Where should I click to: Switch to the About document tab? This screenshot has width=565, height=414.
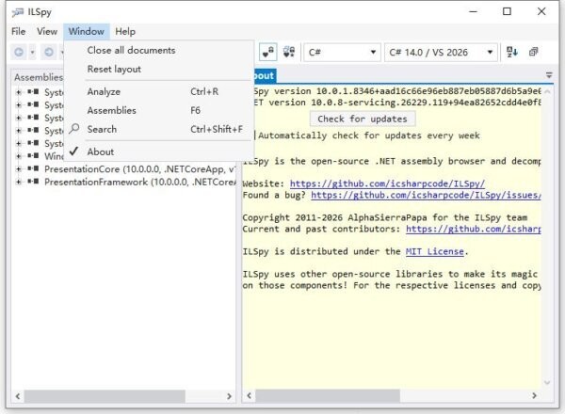(x=264, y=75)
